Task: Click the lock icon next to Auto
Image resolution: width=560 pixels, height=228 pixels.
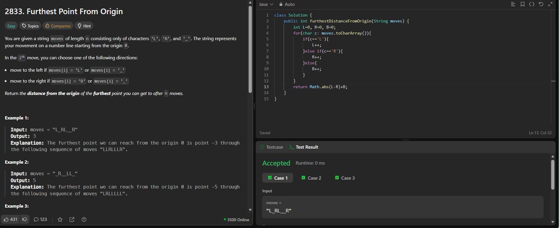Action: (x=280, y=4)
